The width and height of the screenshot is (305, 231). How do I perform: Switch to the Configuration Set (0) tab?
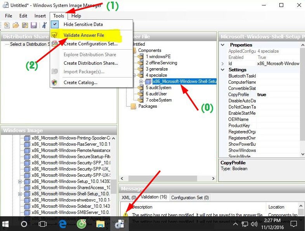[x=190, y=198]
